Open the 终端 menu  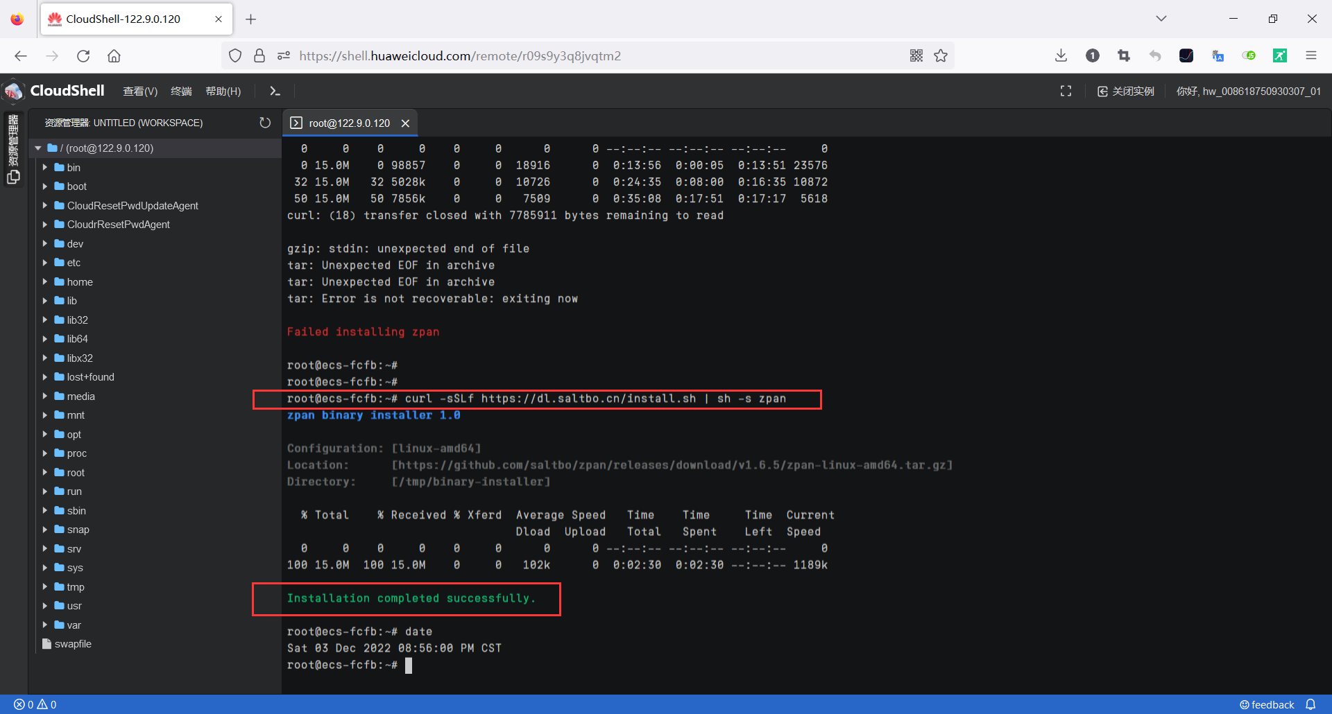pyautogui.click(x=181, y=92)
